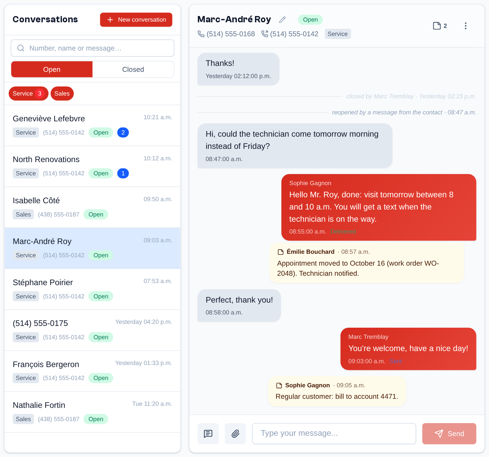The width and height of the screenshot is (489, 457).
Task: Click the unread badge 1 on North Renovations
Action: (x=123, y=173)
